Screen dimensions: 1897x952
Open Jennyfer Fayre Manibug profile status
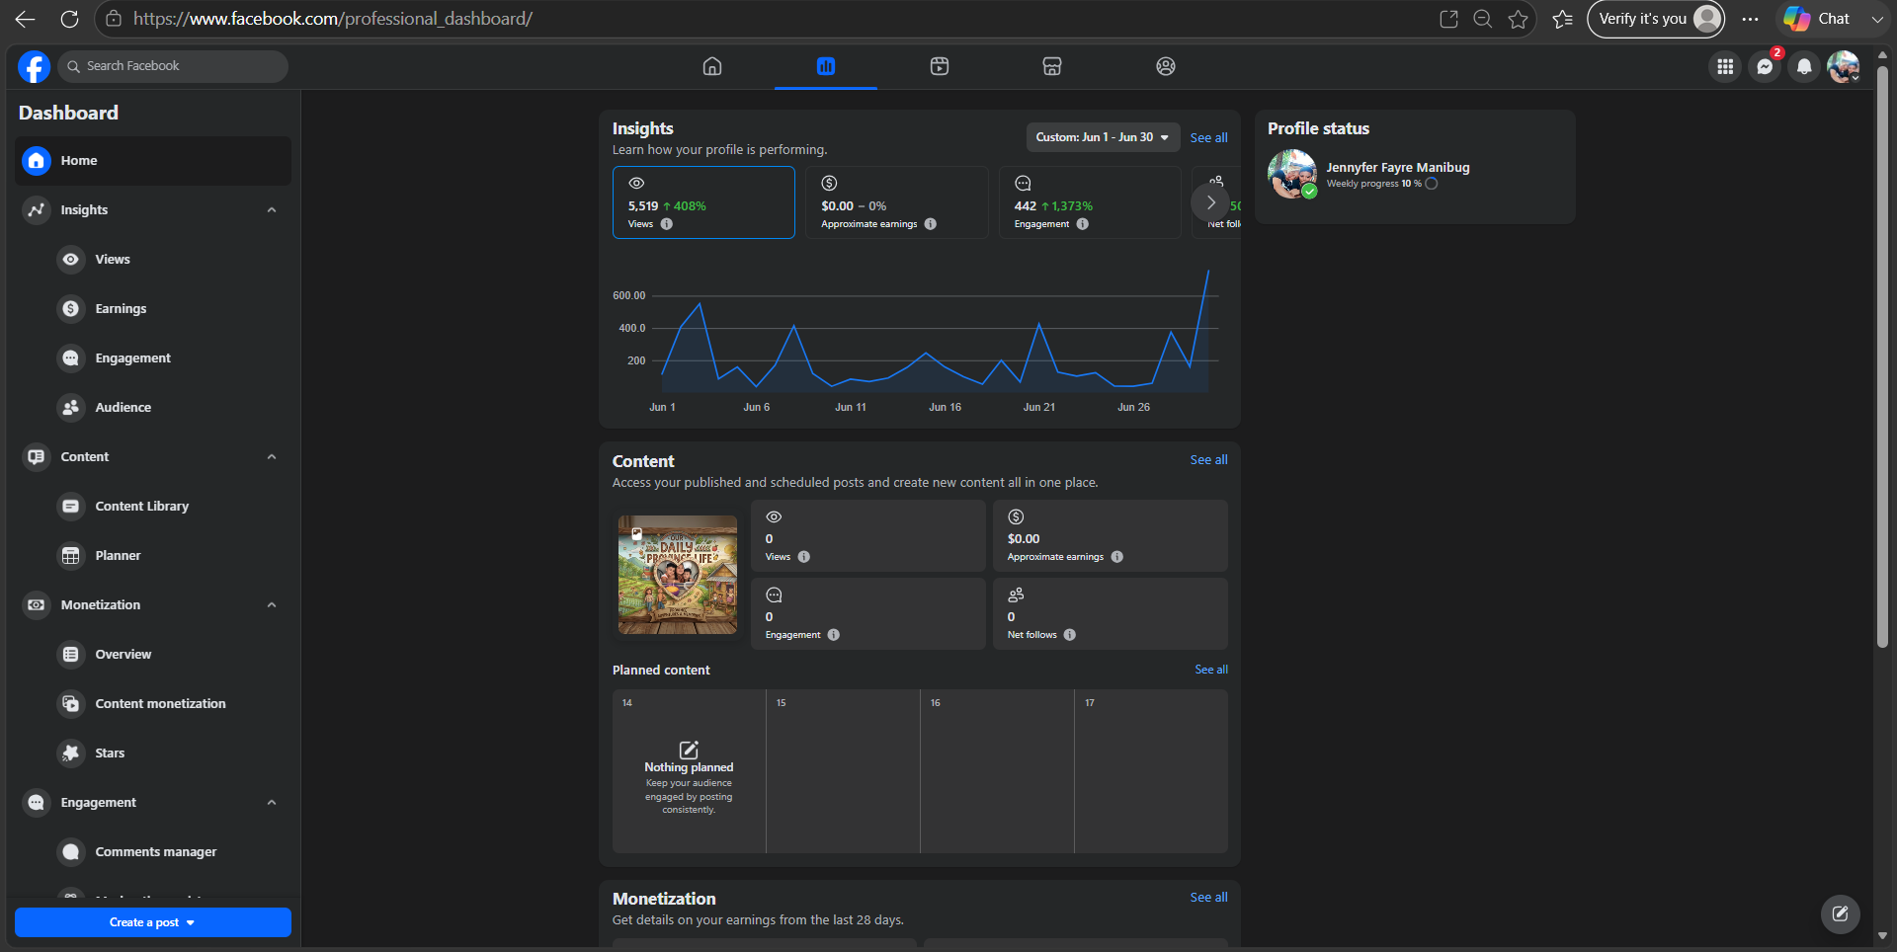[x=1397, y=168]
